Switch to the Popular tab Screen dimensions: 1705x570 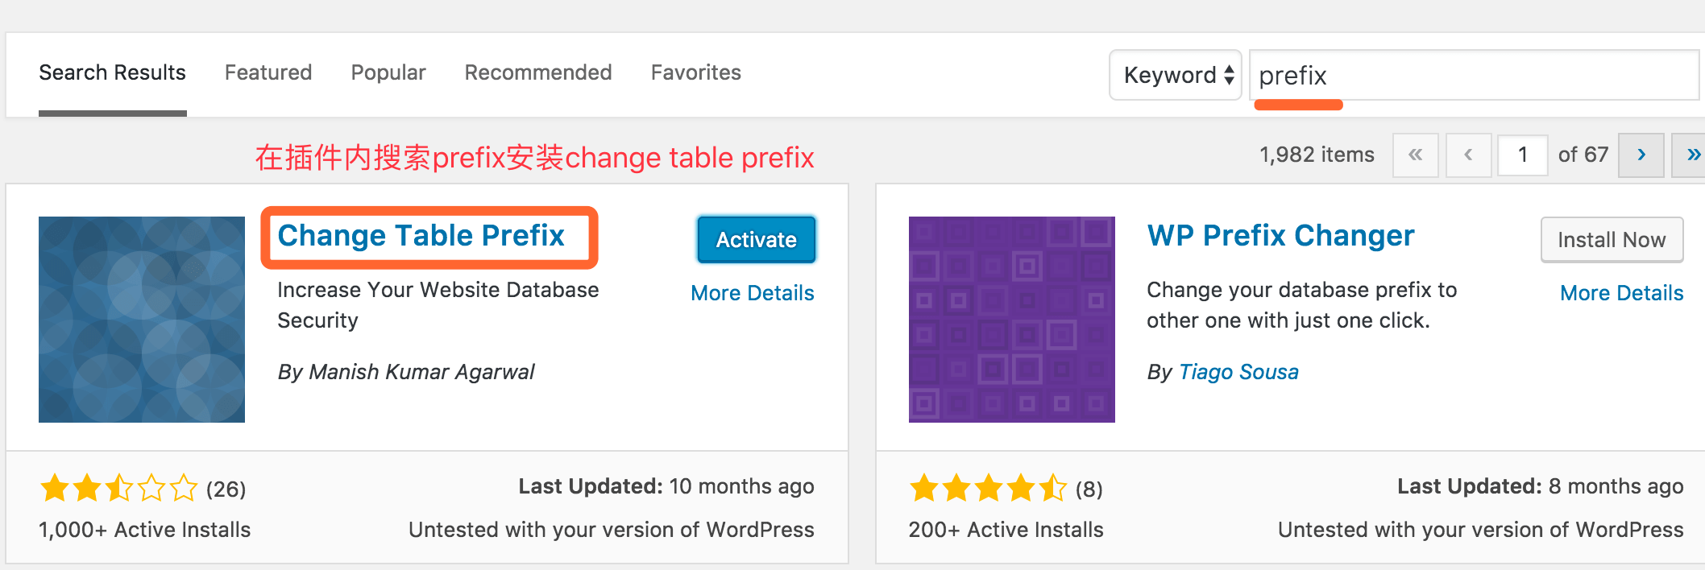[388, 72]
